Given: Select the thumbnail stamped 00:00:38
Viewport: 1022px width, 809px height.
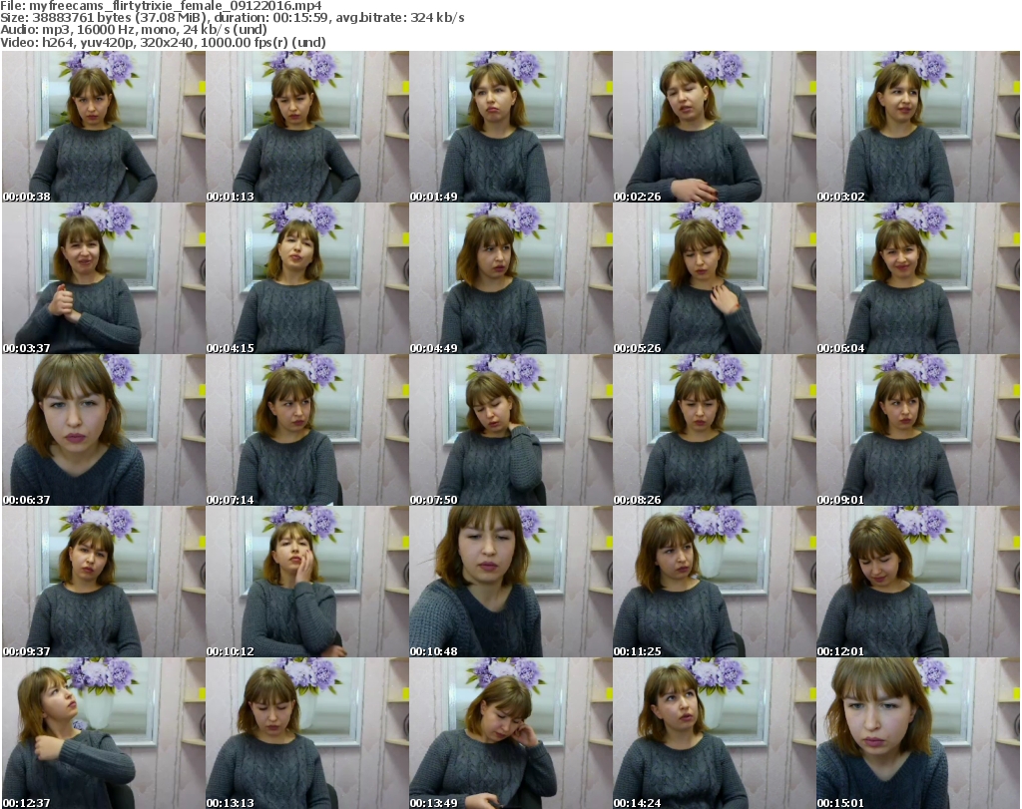Looking at the screenshot, I should point(104,127).
